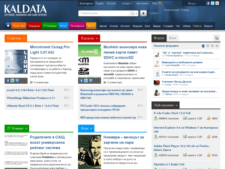The image size is (225, 169).
Task: Open FlashGet 3.7 Build 1156 download
Action: (x=169, y=164)
